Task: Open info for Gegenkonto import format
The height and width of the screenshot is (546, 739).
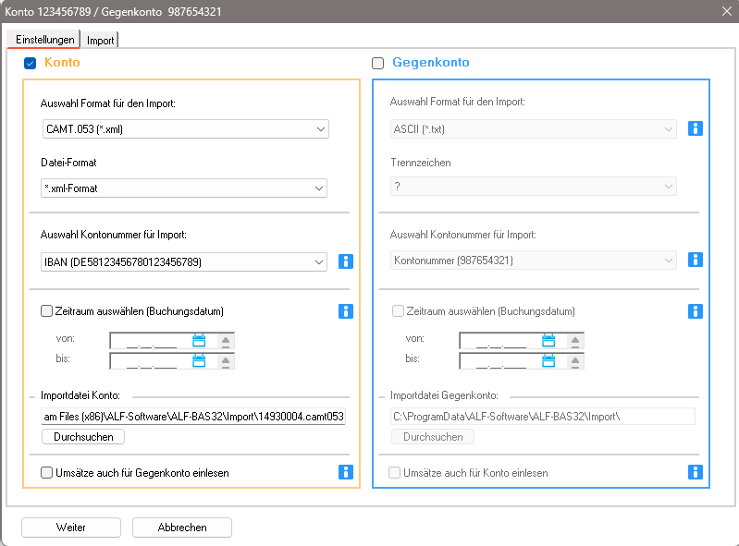Action: click(x=696, y=128)
